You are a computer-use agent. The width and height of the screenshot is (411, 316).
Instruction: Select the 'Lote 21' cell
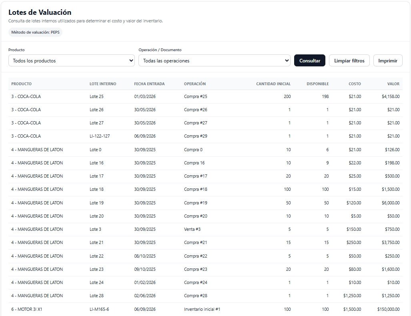[x=96, y=242]
